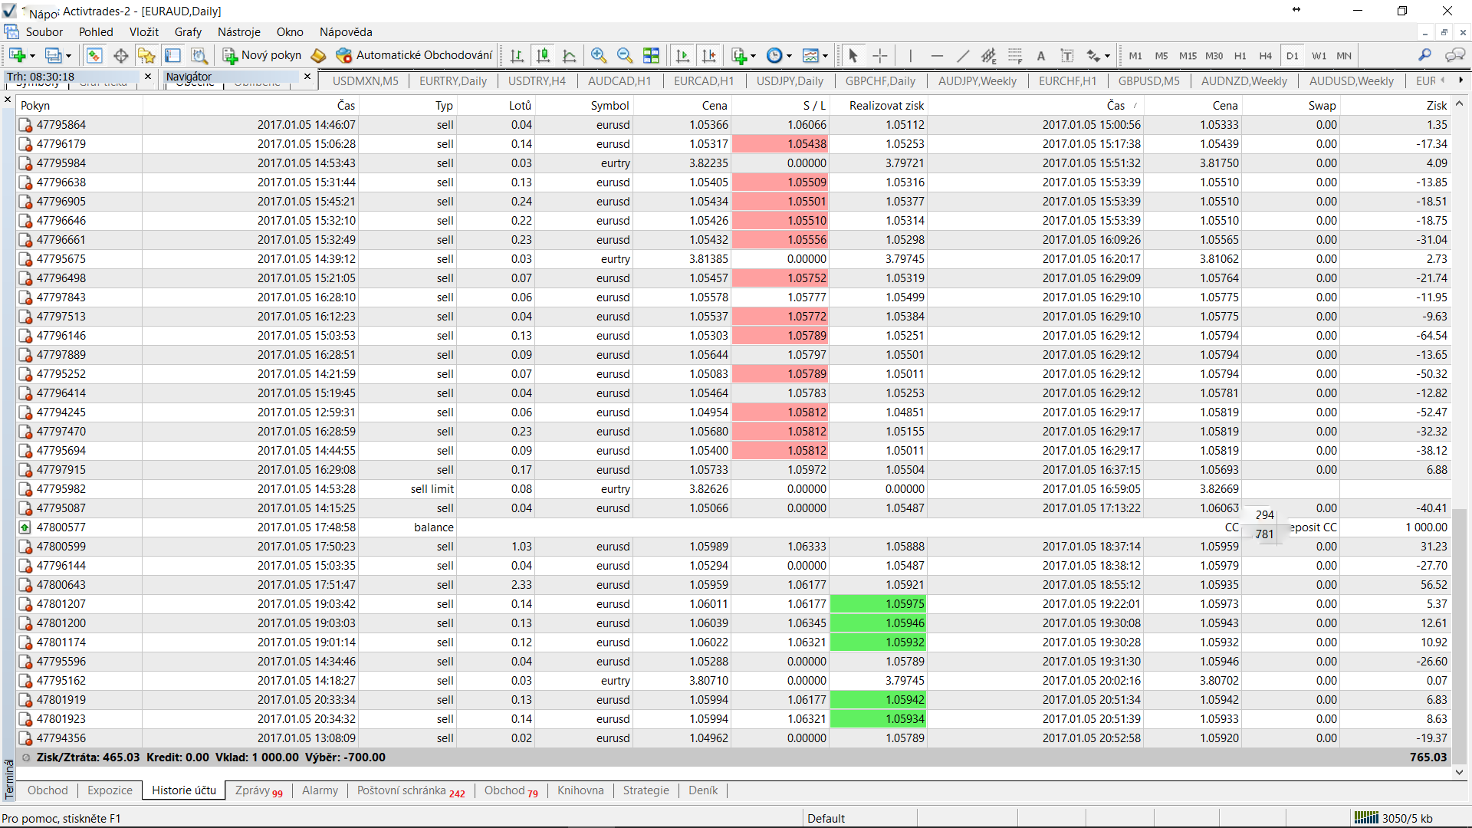Click the tile windows chart icon
This screenshot has height=828, width=1472.
click(x=651, y=55)
